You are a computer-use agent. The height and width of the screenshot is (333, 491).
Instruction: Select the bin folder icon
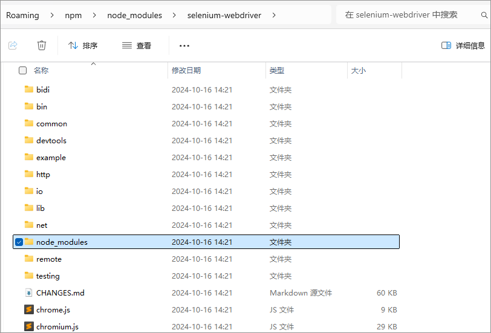[x=29, y=106]
